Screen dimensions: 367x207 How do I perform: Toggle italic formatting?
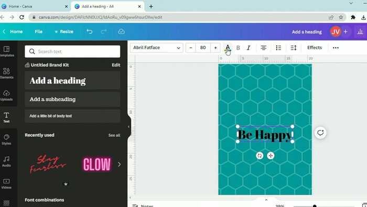pyautogui.click(x=249, y=48)
